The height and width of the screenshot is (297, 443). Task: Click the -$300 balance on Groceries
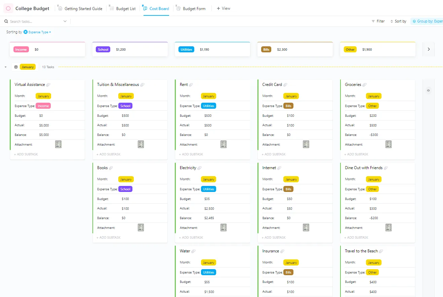pos(374,135)
